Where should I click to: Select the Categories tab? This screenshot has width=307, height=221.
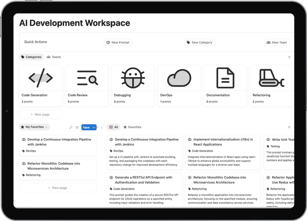pos(31,57)
